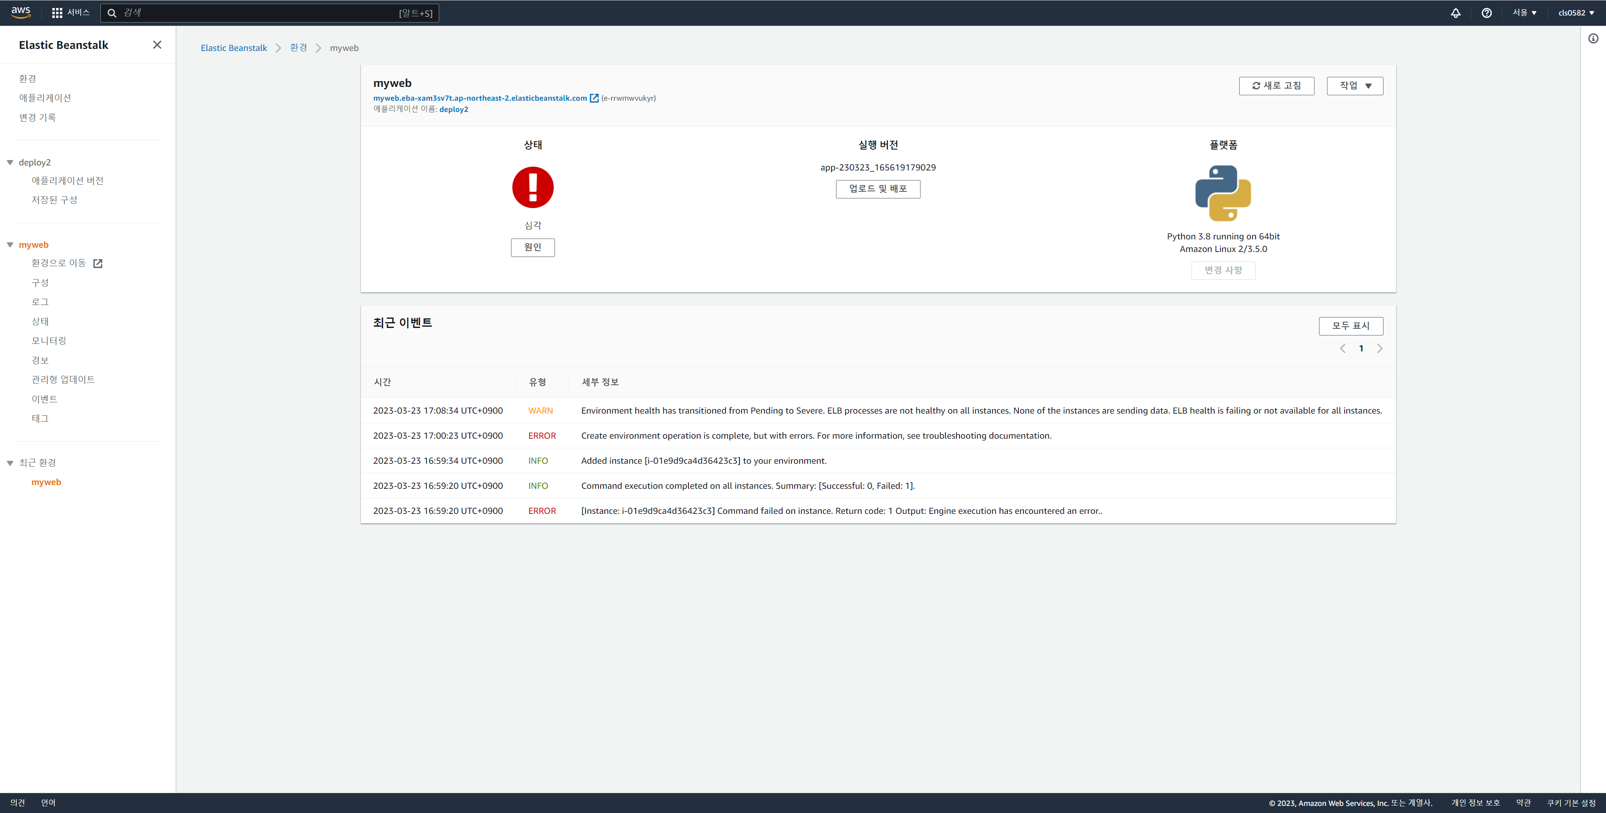
Task: Click the 의견 feedback footer link
Action: click(18, 803)
